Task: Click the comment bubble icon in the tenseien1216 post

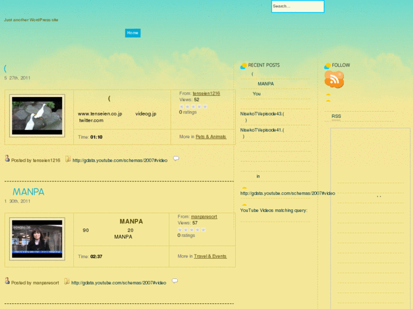Action: (176, 158)
